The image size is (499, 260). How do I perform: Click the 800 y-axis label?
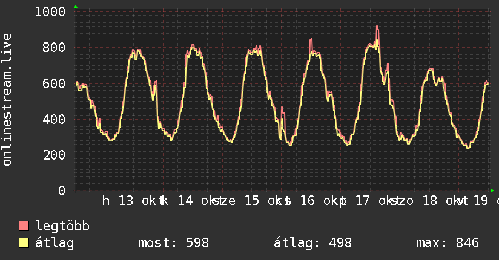[x=55, y=47]
